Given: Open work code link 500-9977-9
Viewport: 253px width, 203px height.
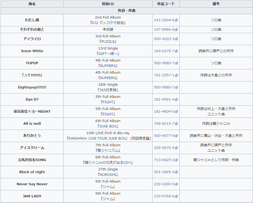Looking at the screenshot, I should [166, 136].
